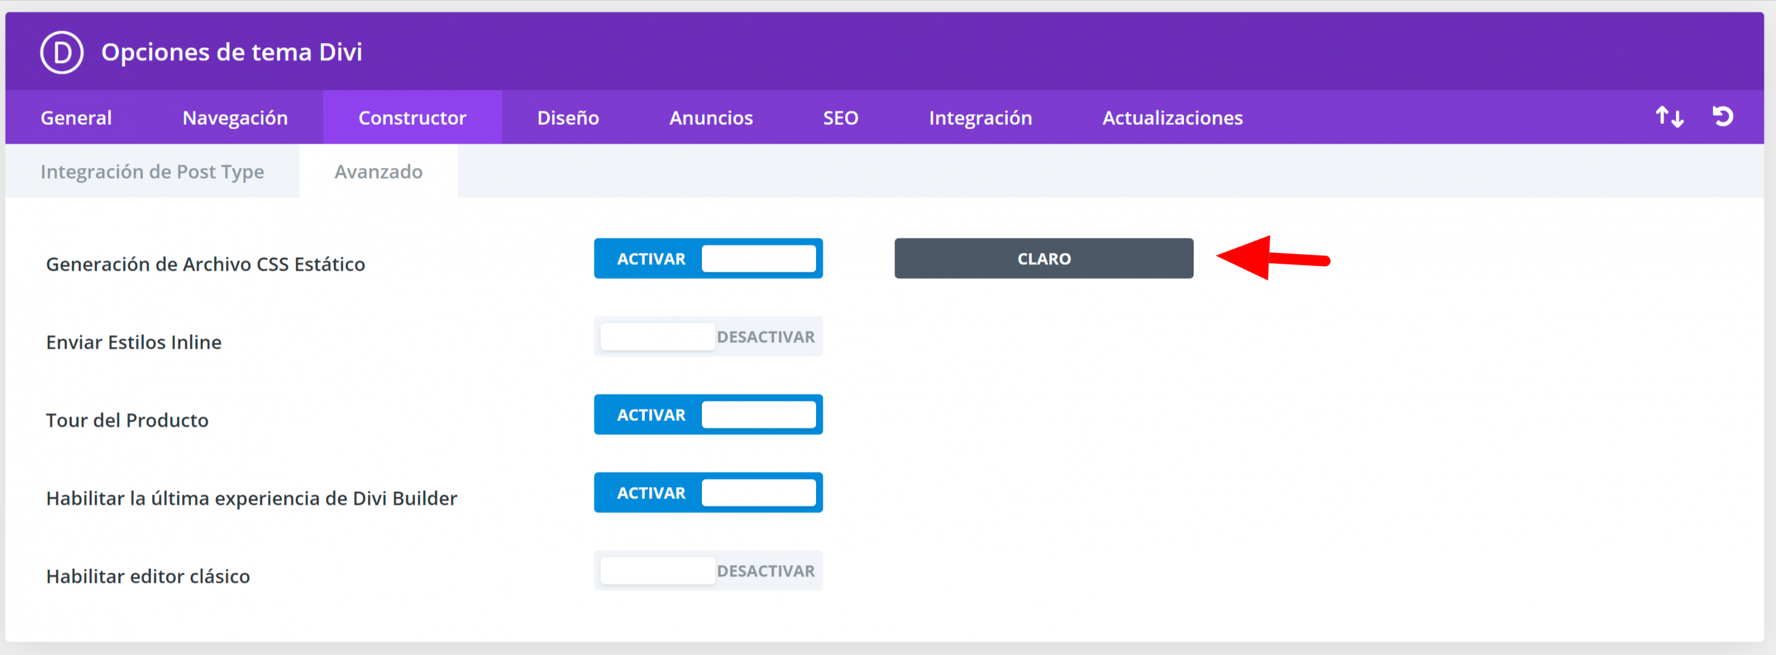Click the Enviar Estilos Inline label
This screenshot has height=655, width=1776.
(134, 342)
